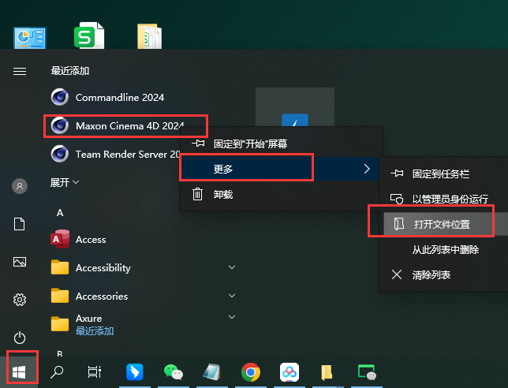
Task: Open Team Render Server entry
Action: click(115, 154)
